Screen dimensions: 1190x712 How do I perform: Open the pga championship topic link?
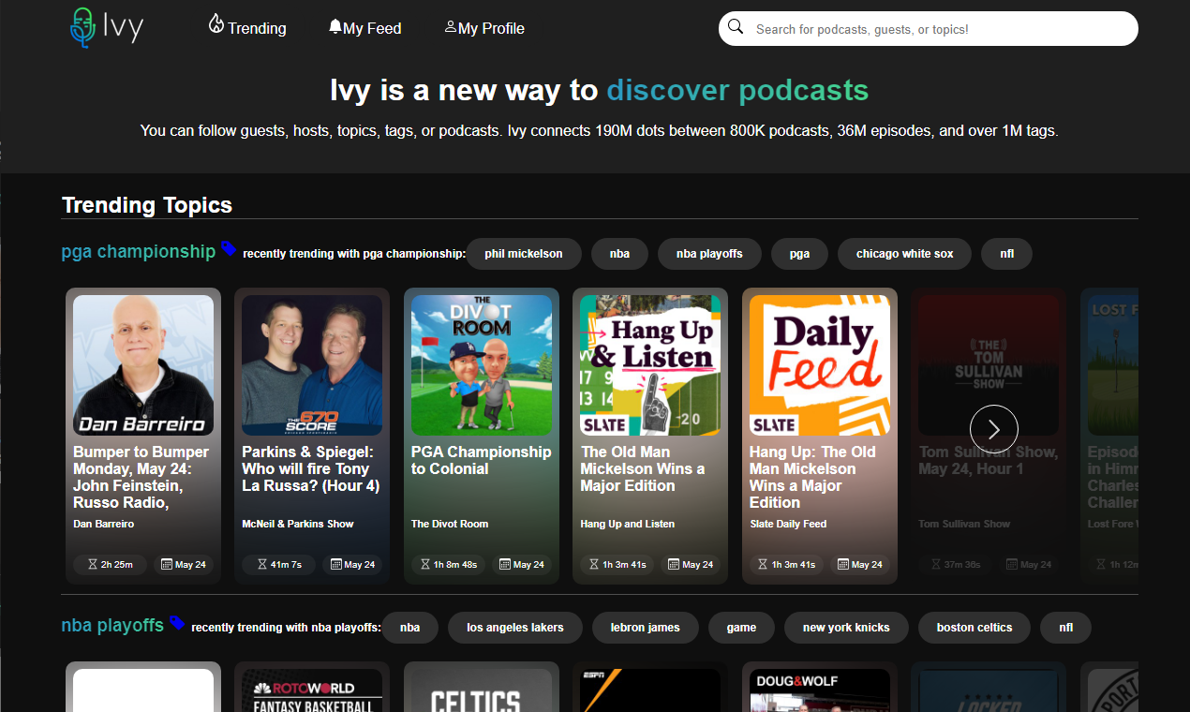[138, 251]
